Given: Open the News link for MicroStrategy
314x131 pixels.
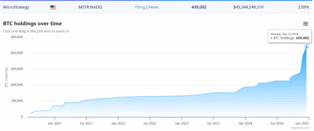Looking at the screenshot, I should pyautogui.click(x=154, y=7).
